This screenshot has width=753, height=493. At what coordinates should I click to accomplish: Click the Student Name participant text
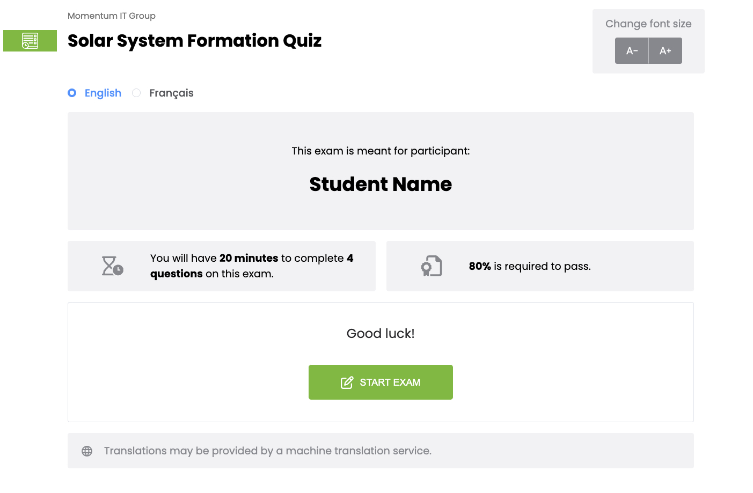(x=381, y=184)
